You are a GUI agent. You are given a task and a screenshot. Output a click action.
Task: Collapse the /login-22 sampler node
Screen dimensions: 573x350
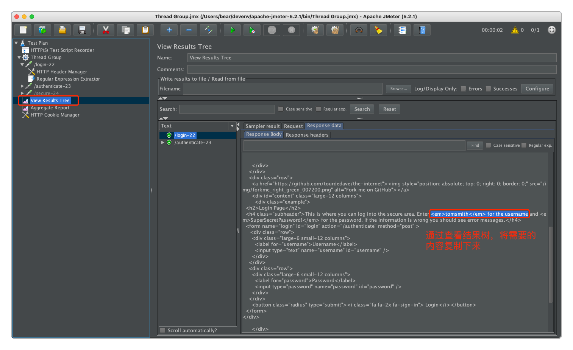click(x=22, y=65)
